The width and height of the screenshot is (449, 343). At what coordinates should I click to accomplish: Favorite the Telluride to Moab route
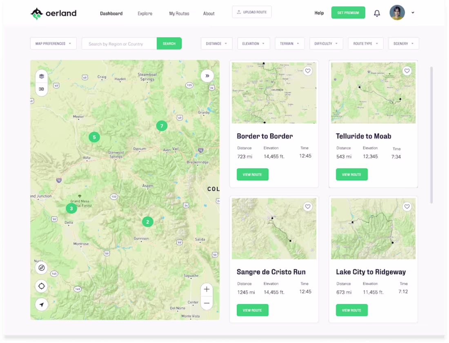pos(407,71)
